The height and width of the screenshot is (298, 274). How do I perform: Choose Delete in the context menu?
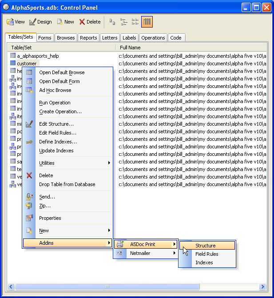[x=68, y=175]
